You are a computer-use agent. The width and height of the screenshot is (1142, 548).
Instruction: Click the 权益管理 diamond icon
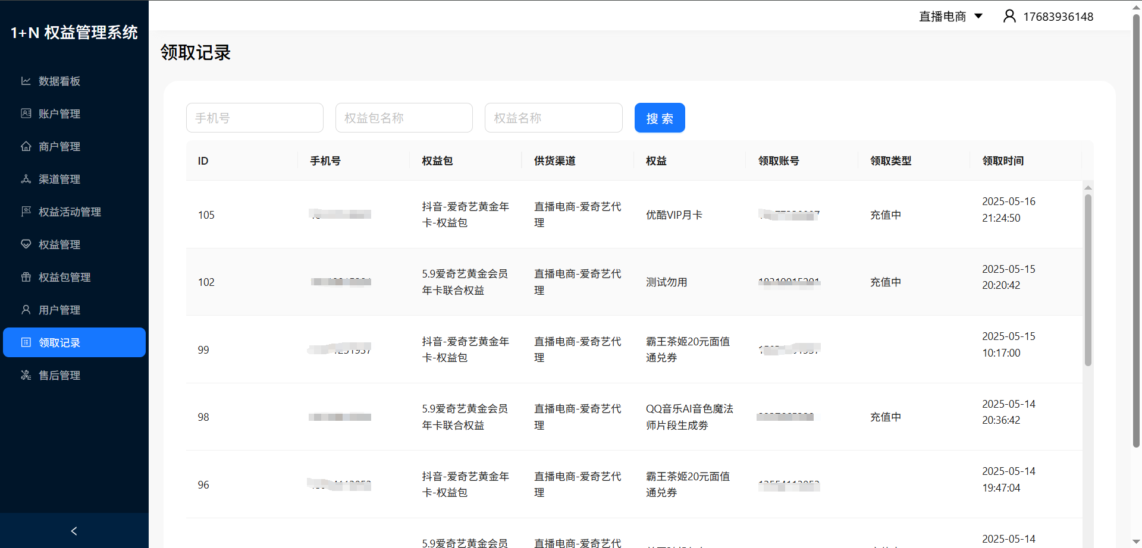click(x=26, y=244)
